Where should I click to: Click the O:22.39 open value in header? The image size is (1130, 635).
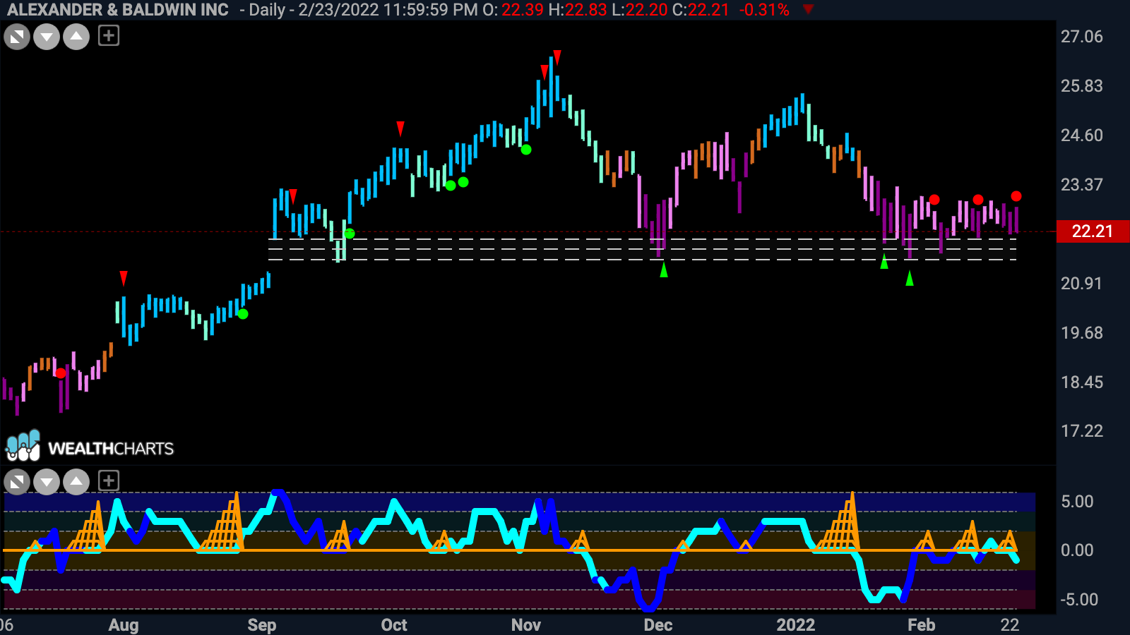click(x=513, y=10)
